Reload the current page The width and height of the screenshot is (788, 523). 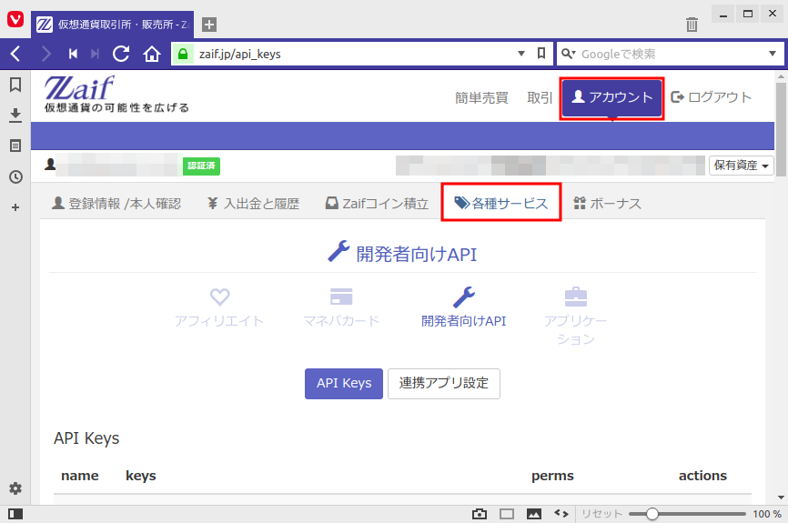[121, 54]
